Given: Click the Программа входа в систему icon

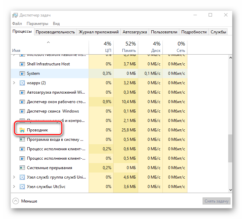Looking at the screenshot, I should pyautogui.click(x=22, y=139).
